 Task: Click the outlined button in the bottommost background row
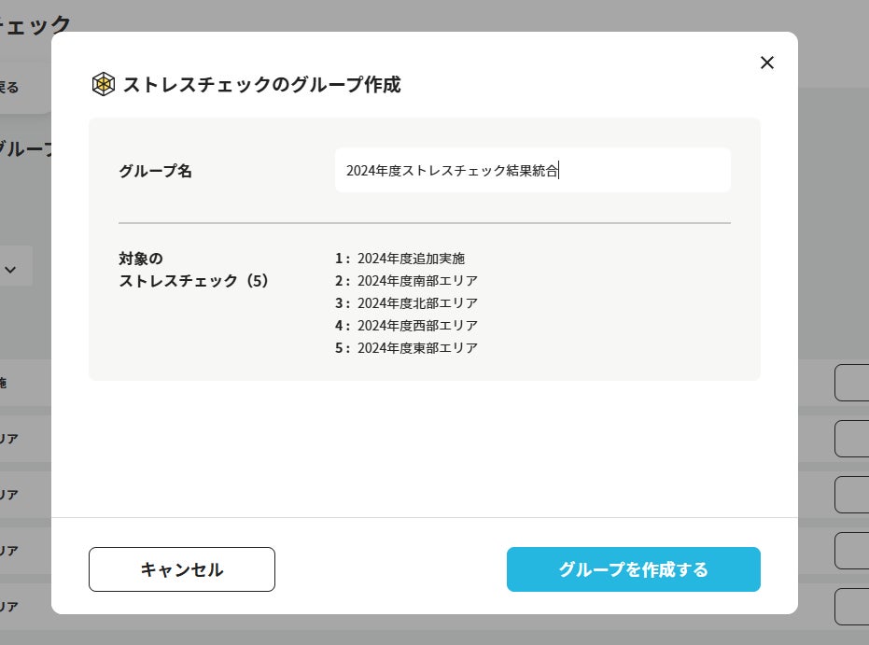(851, 606)
